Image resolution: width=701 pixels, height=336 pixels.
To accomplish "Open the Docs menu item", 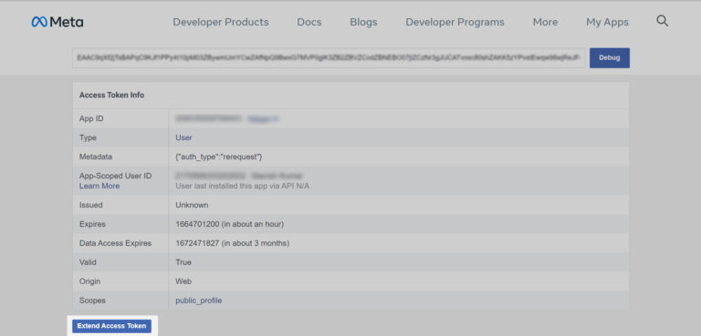I will (x=309, y=22).
